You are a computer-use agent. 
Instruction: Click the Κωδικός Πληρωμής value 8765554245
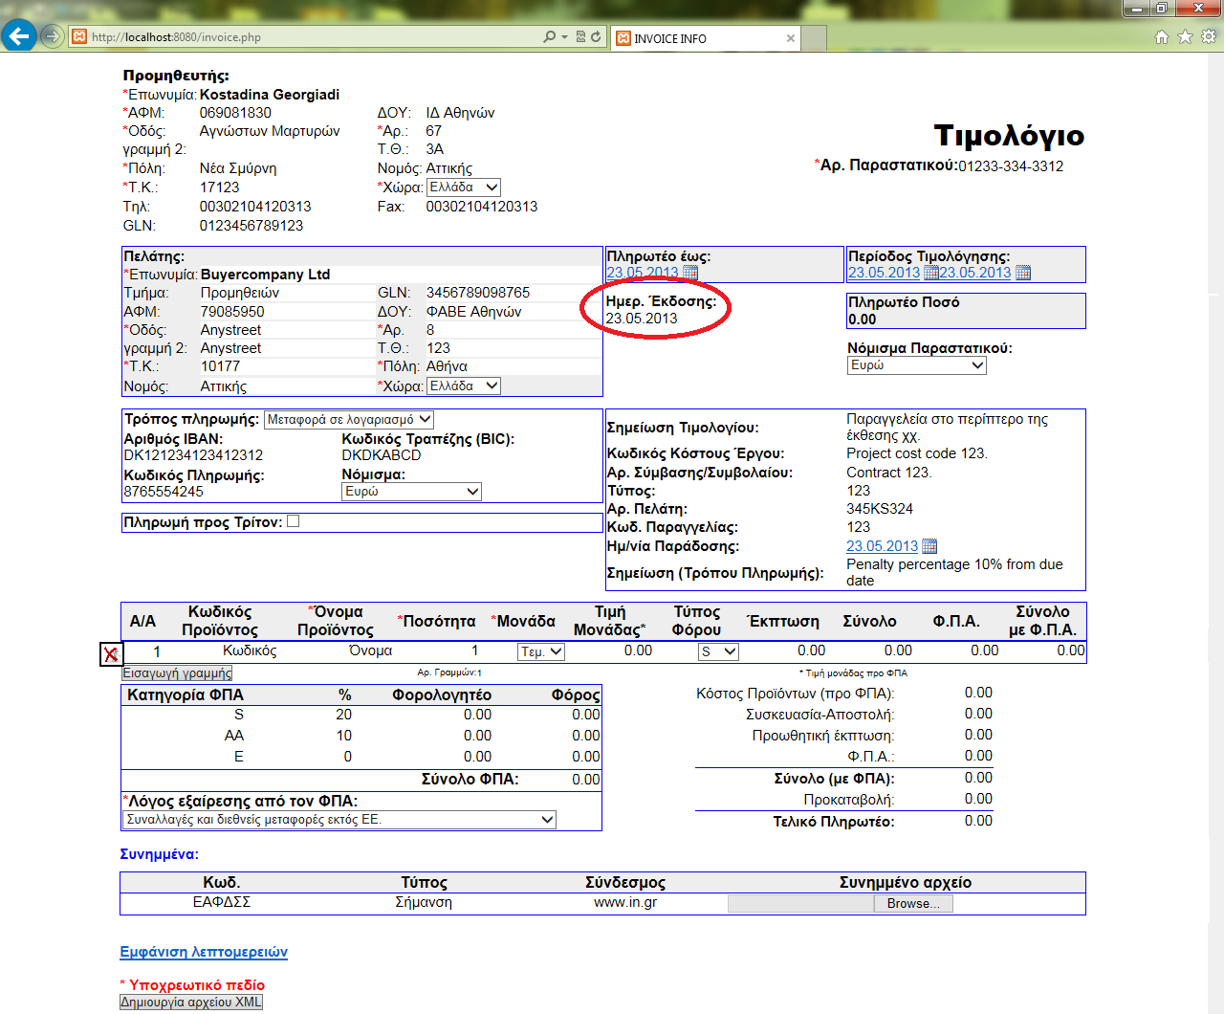(x=164, y=492)
